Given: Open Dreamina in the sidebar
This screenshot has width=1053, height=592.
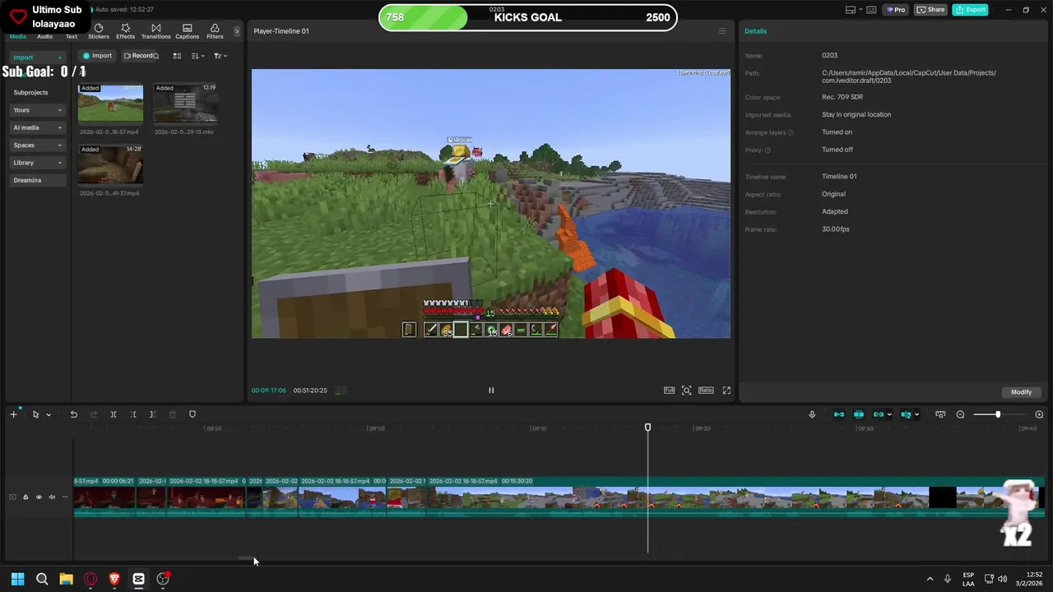Looking at the screenshot, I should [38, 180].
